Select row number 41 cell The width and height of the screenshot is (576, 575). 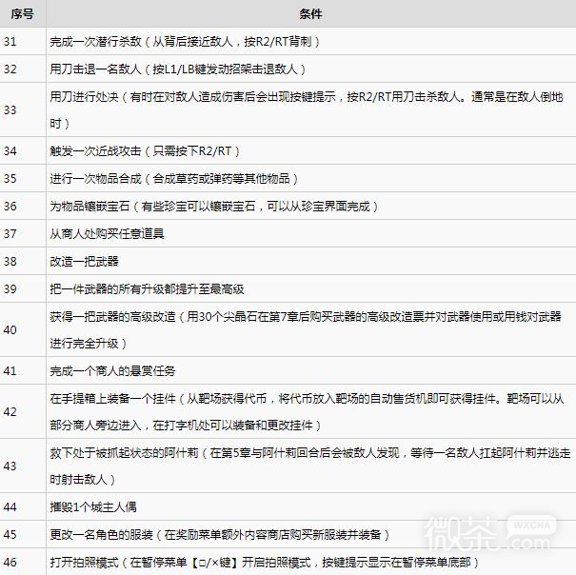[x=23, y=370]
